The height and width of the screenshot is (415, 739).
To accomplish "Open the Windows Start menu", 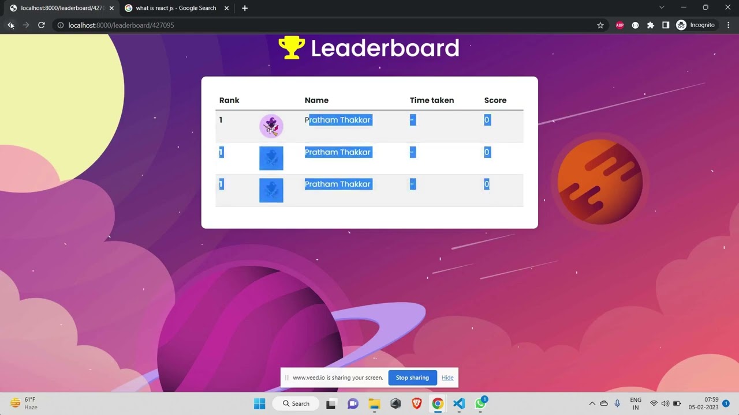I will tap(260, 403).
